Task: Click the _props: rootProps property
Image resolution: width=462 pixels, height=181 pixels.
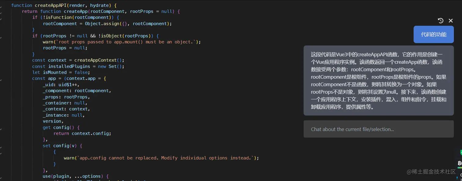Action: [66, 97]
